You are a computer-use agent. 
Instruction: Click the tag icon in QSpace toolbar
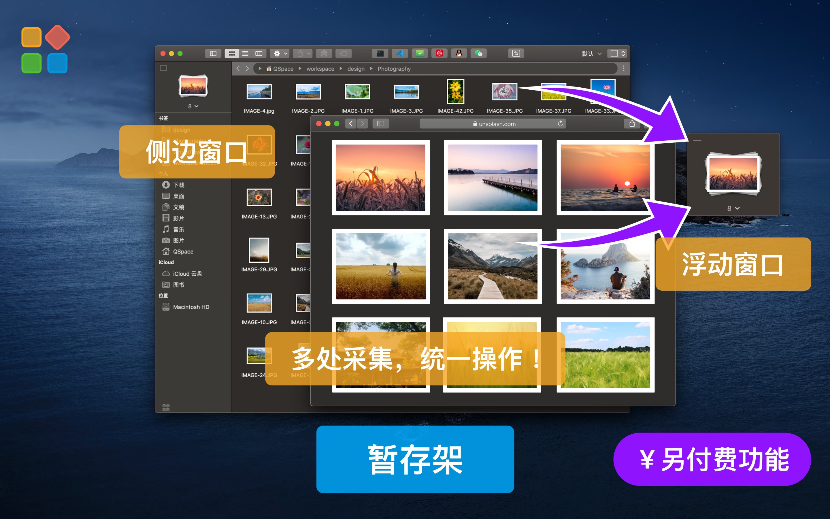[x=344, y=54]
